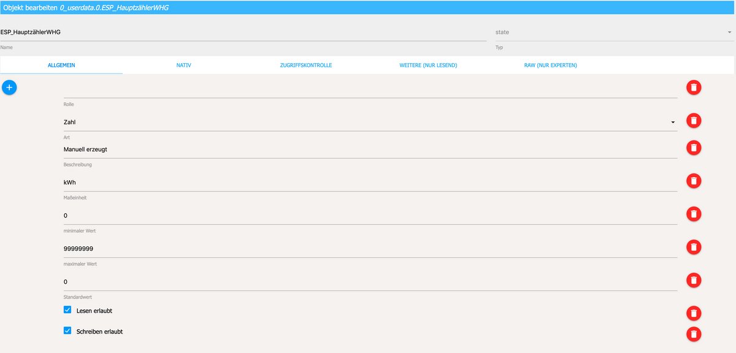
Task: Delete the maximaler Wert row
Action: pos(694,247)
